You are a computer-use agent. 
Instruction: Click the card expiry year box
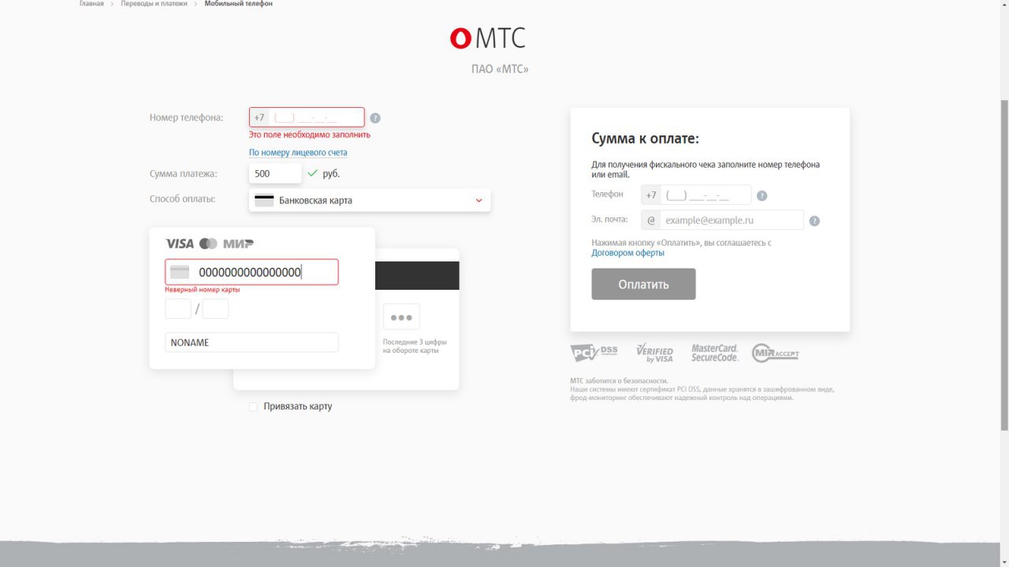pyautogui.click(x=215, y=309)
